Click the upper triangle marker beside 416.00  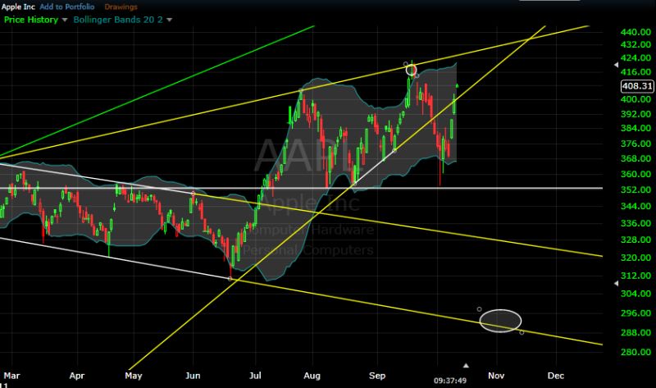point(616,65)
